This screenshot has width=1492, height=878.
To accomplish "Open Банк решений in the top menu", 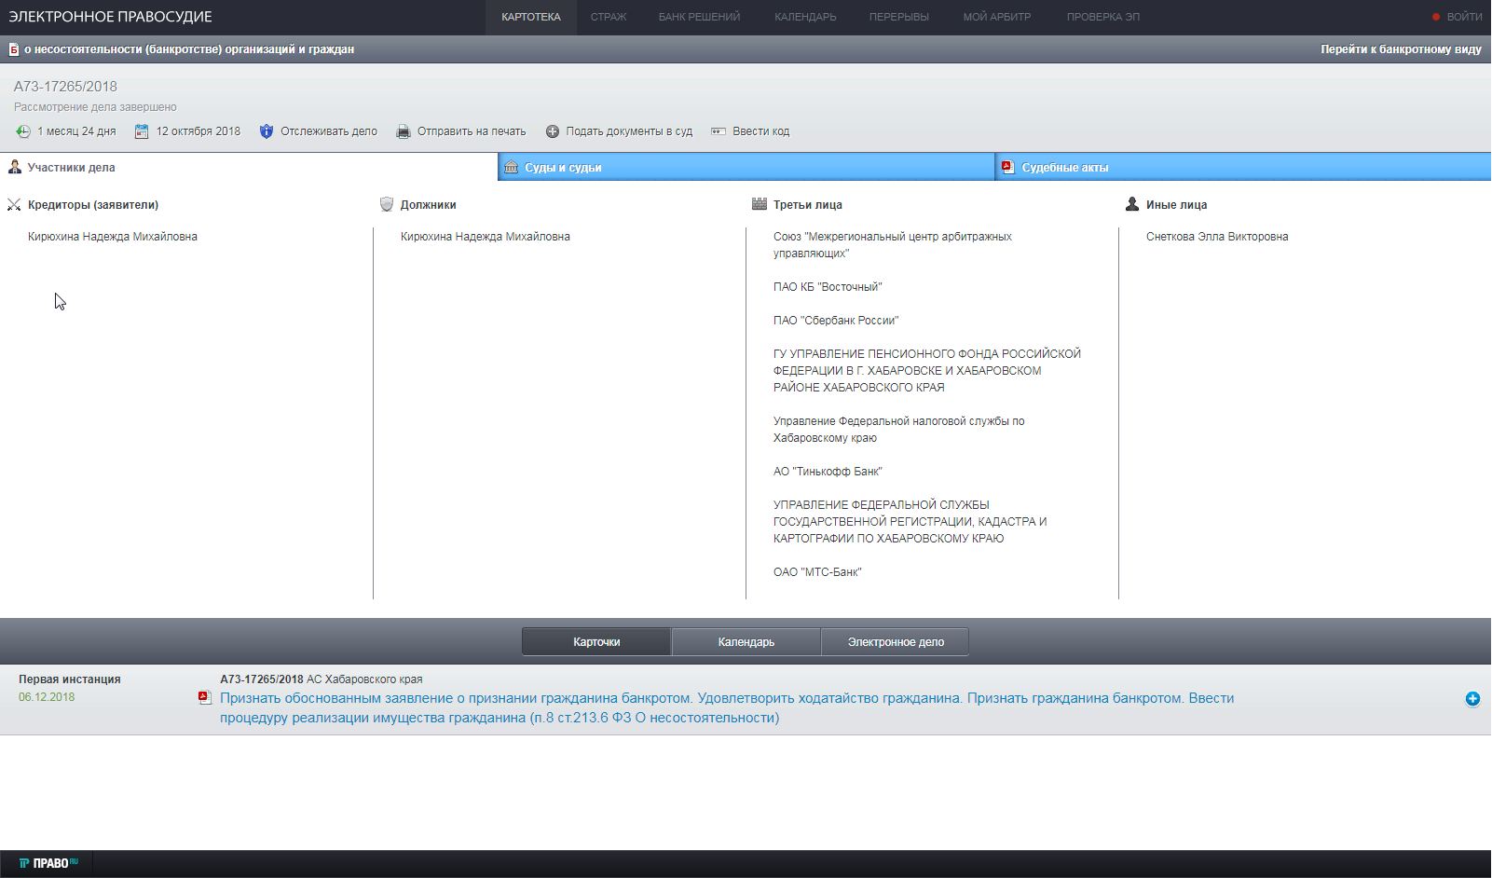I will (699, 17).
